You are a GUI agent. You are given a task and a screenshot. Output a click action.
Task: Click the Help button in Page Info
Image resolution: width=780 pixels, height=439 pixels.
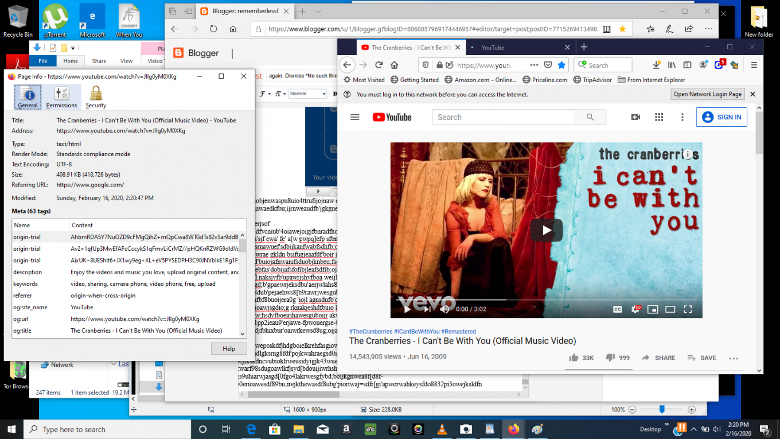pyautogui.click(x=229, y=348)
